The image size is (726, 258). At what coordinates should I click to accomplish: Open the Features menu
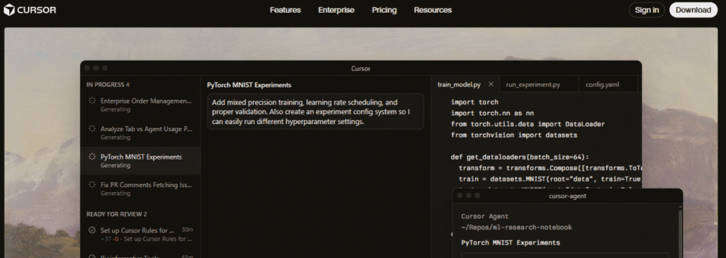click(285, 10)
